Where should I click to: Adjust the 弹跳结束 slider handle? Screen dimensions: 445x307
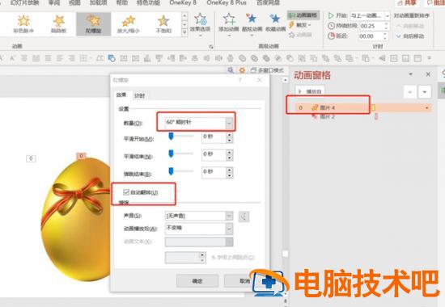[x=171, y=171]
